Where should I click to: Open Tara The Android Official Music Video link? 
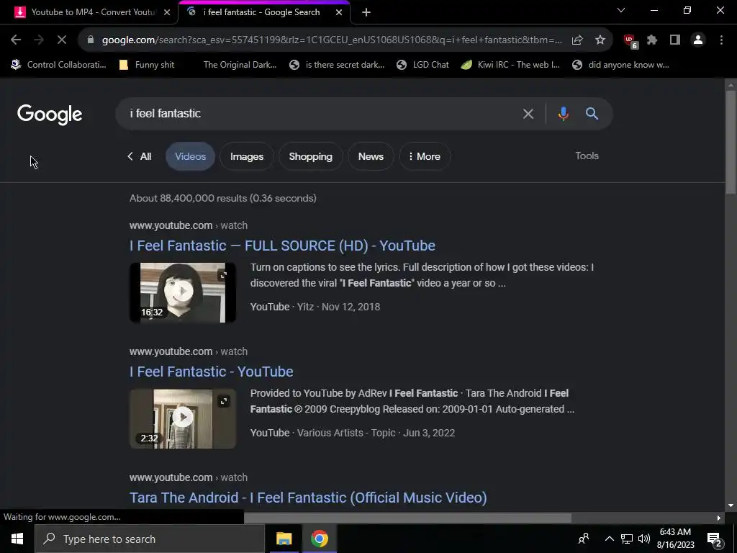point(308,498)
